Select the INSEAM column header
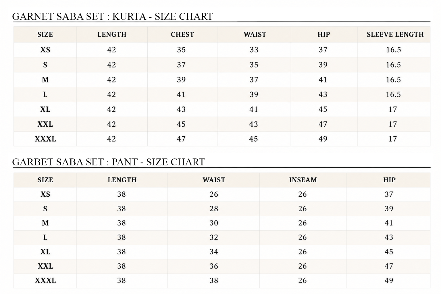Image resolution: width=441 pixels, height=294 pixels. tap(303, 180)
